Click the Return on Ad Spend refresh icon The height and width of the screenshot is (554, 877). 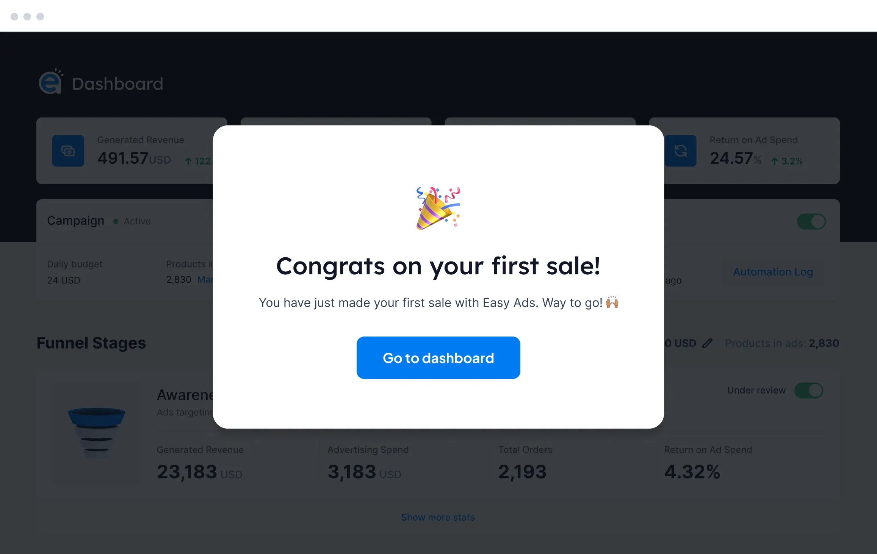(681, 151)
